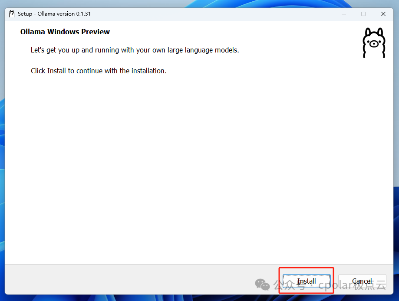Click the "Setup - Ollama version 0.1.31" title

point(54,14)
